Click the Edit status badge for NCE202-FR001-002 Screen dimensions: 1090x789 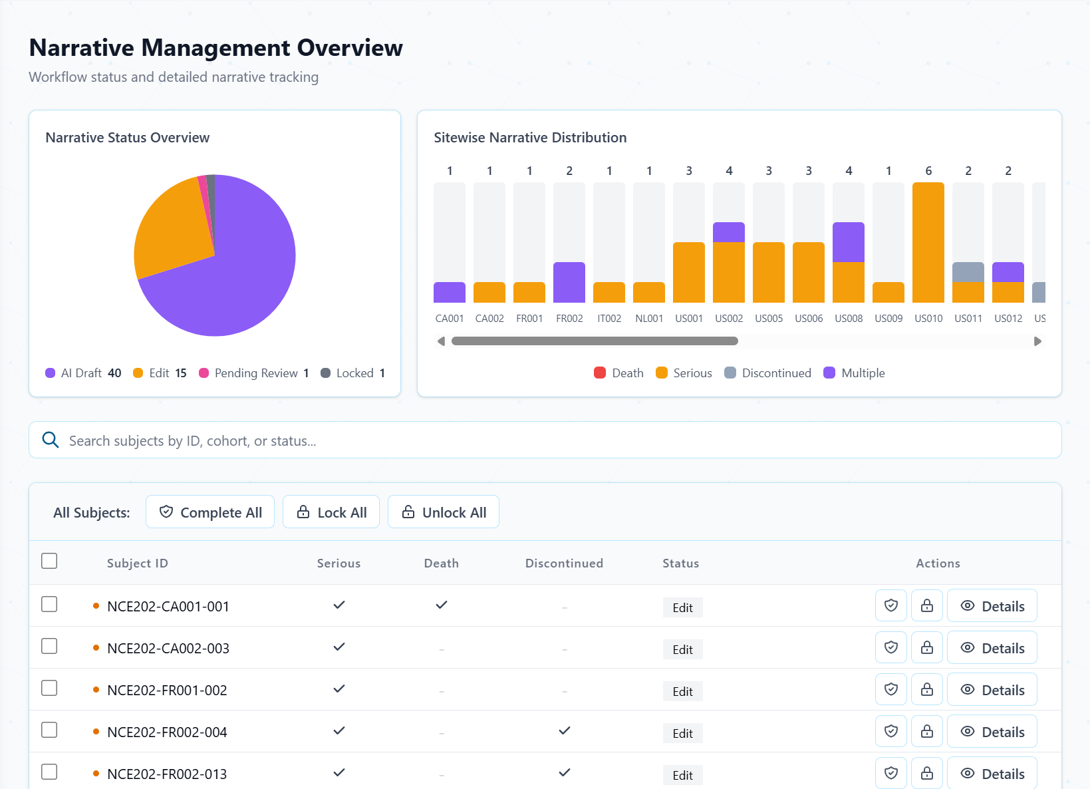pos(683,691)
